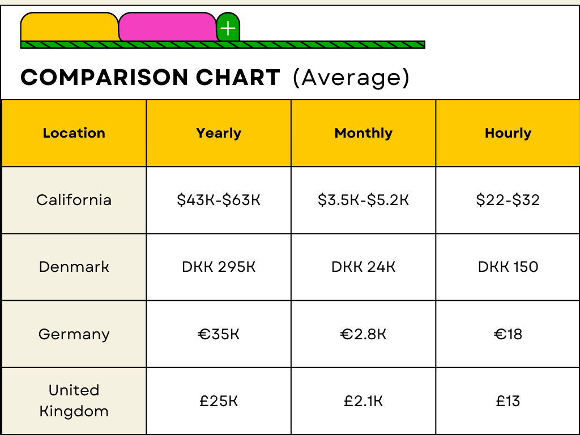Image resolution: width=580 pixels, height=435 pixels.
Task: Select the $43K-$63K yearly cell
Action: pyautogui.click(x=219, y=200)
